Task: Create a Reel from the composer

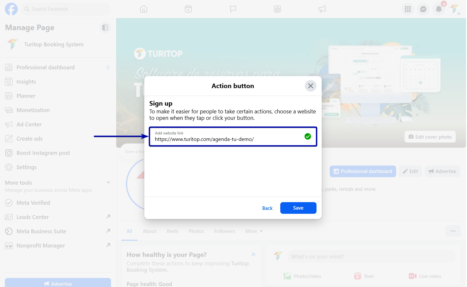Action: (364, 276)
